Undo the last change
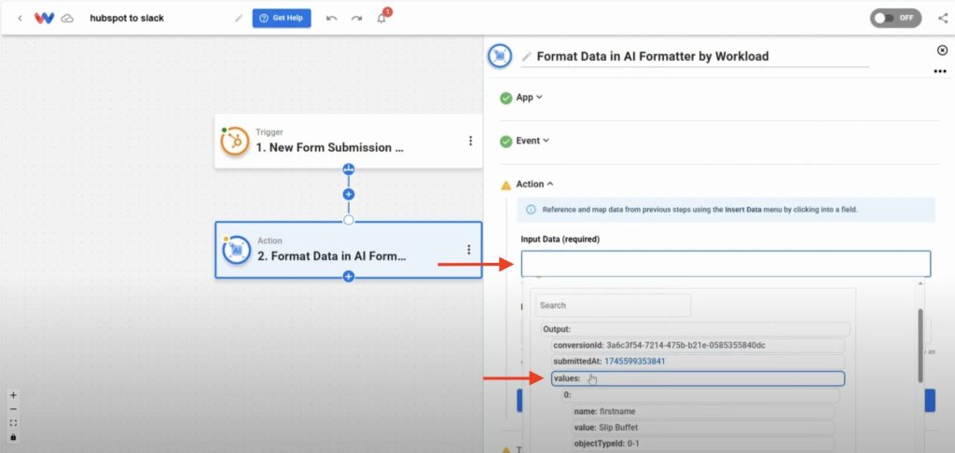The image size is (955, 453). (x=331, y=19)
